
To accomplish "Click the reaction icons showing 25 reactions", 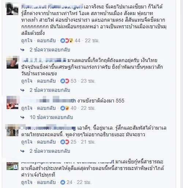I will pyautogui.click(x=65, y=142).
